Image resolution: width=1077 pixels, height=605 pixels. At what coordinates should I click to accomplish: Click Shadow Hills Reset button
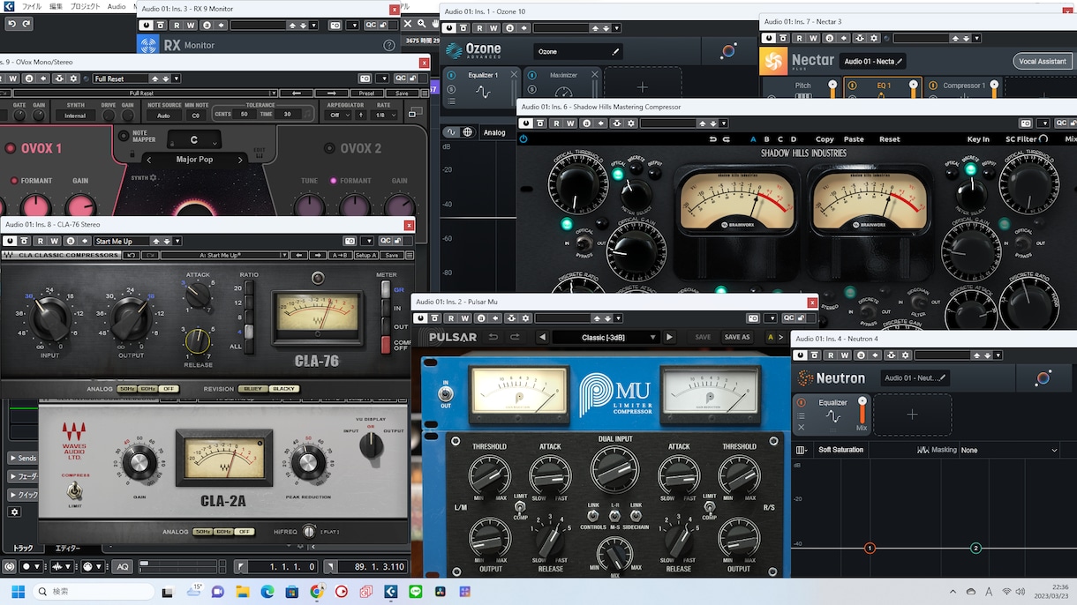(889, 139)
